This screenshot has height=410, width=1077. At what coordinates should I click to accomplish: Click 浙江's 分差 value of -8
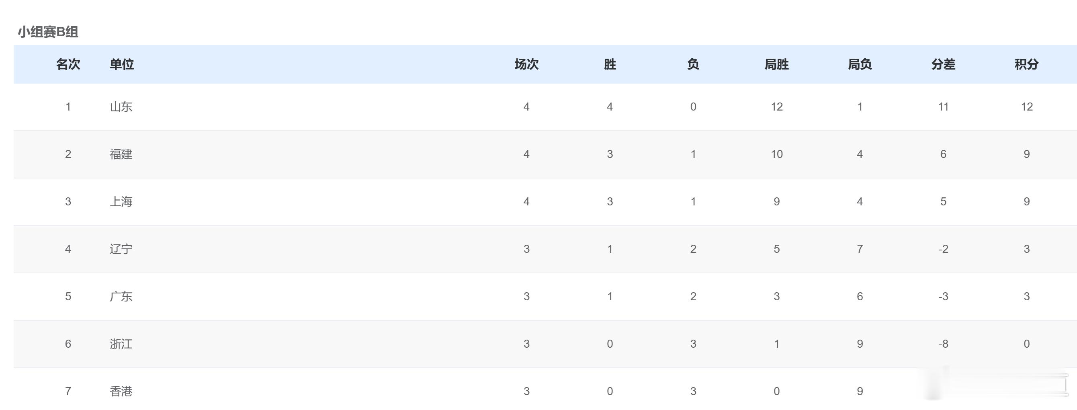click(943, 344)
